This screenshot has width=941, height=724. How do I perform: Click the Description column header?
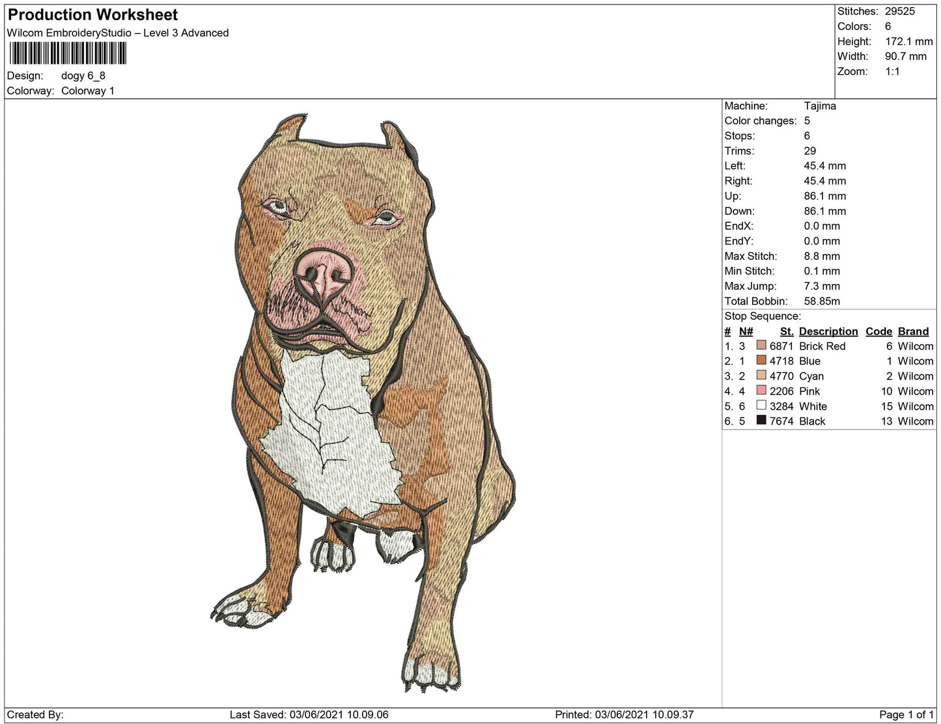point(828,331)
